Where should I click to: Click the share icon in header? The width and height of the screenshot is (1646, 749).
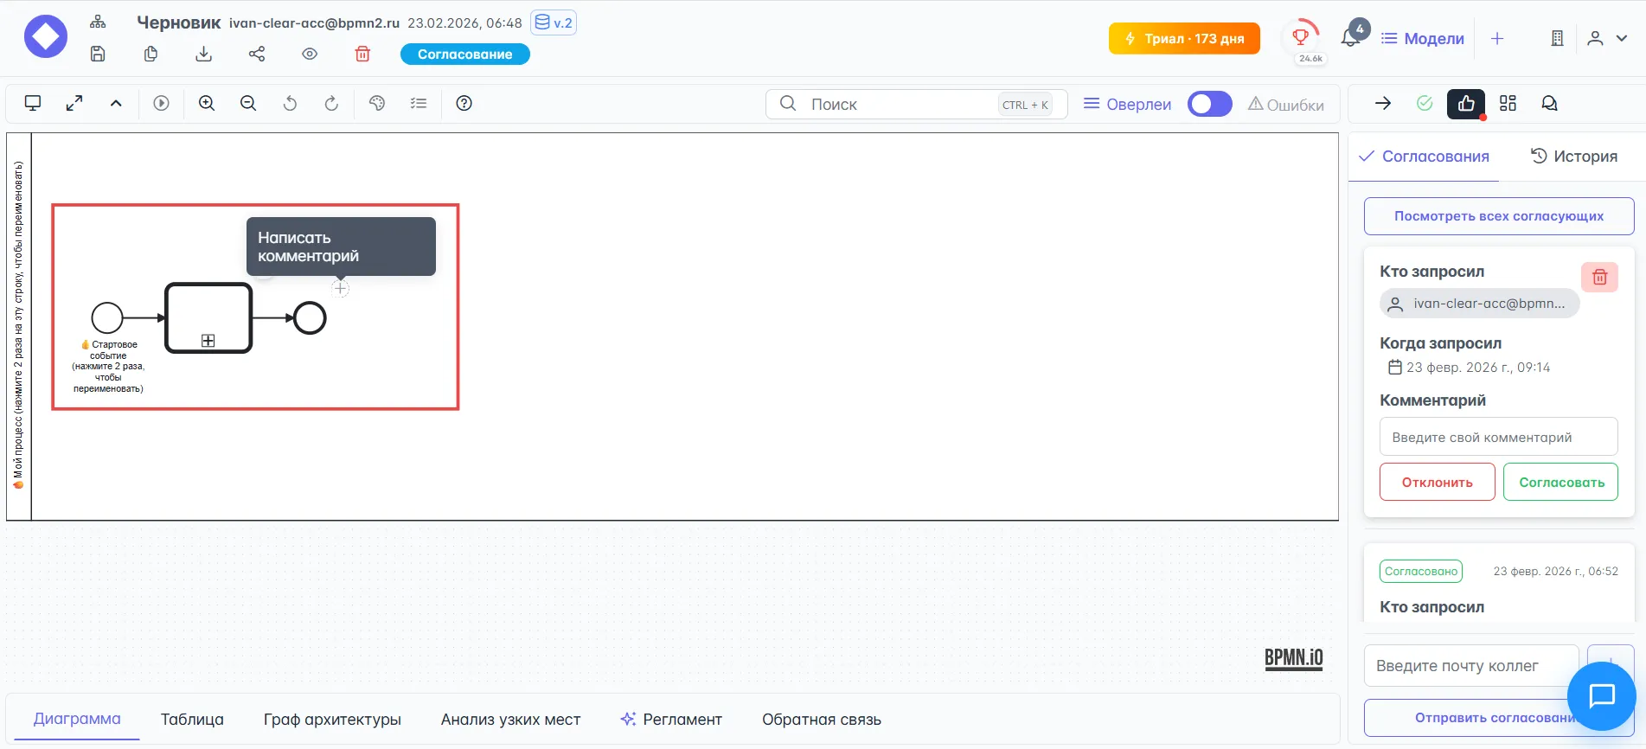257,54
